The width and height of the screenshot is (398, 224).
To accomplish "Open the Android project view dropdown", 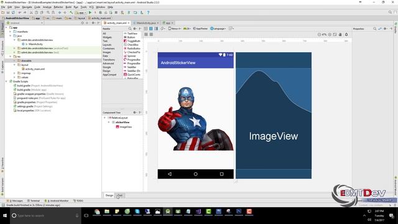I will click(25, 23).
